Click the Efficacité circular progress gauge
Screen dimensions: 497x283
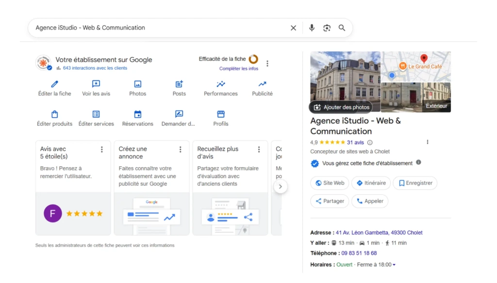point(253,59)
